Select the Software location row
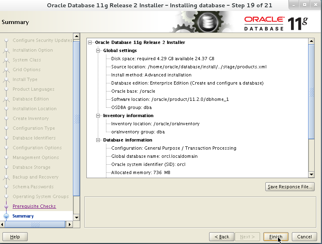 click(170, 99)
